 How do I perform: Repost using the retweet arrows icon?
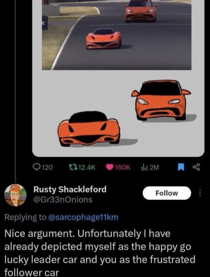click(x=72, y=167)
